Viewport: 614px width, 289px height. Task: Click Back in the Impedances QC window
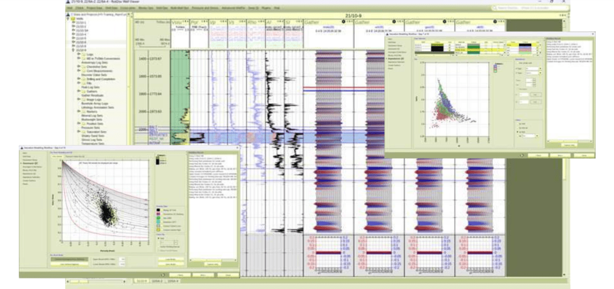[x=538, y=155]
